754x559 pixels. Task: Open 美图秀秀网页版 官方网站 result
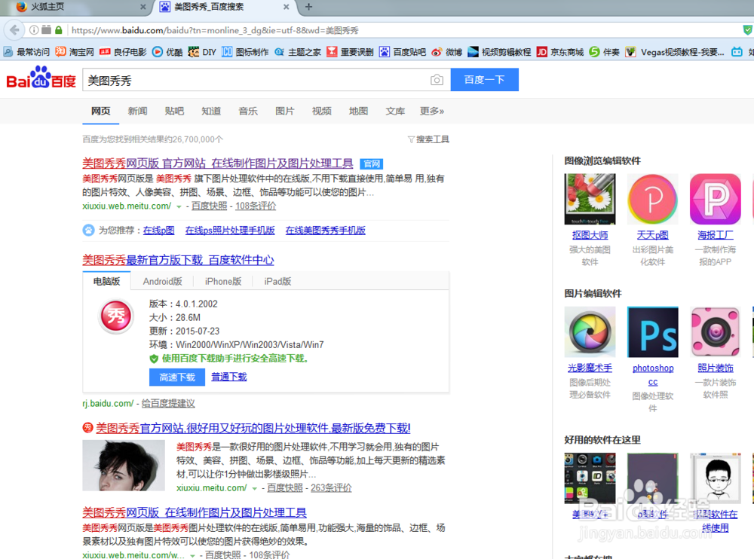coord(218,163)
